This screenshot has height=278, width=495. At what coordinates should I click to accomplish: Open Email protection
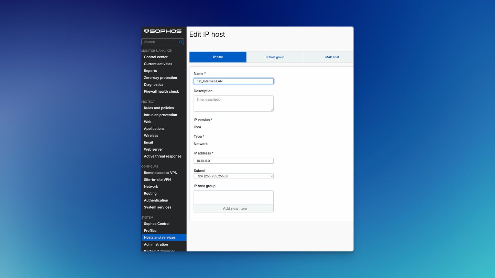148,142
